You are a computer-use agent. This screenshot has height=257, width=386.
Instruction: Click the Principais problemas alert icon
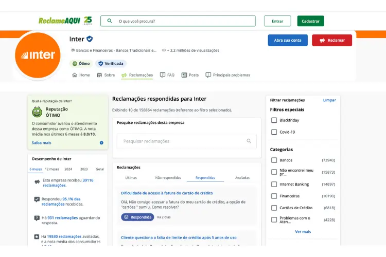click(208, 75)
